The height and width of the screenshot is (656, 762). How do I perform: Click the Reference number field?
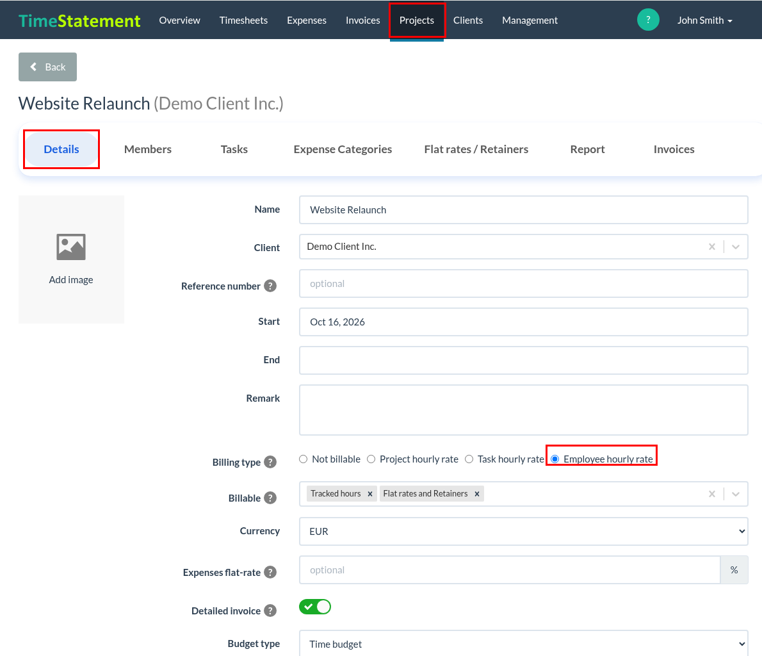coord(523,284)
